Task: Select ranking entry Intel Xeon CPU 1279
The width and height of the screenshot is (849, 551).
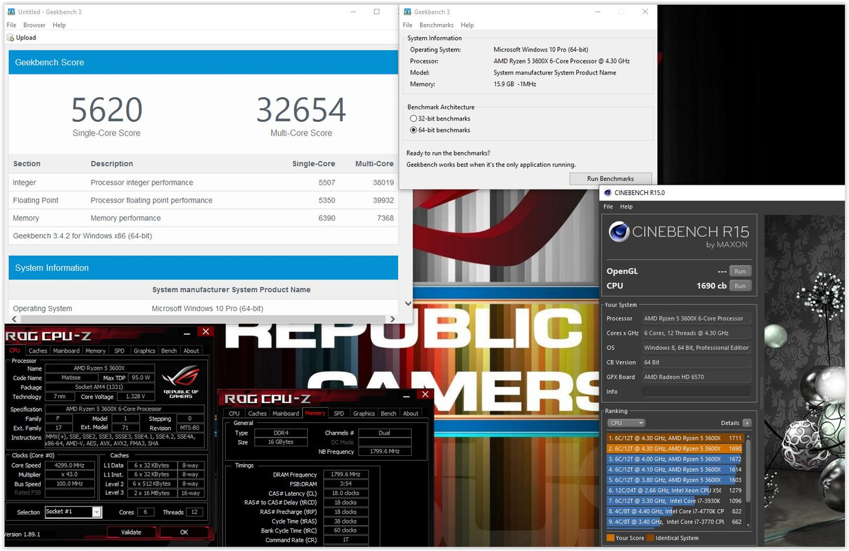Action: (x=675, y=490)
